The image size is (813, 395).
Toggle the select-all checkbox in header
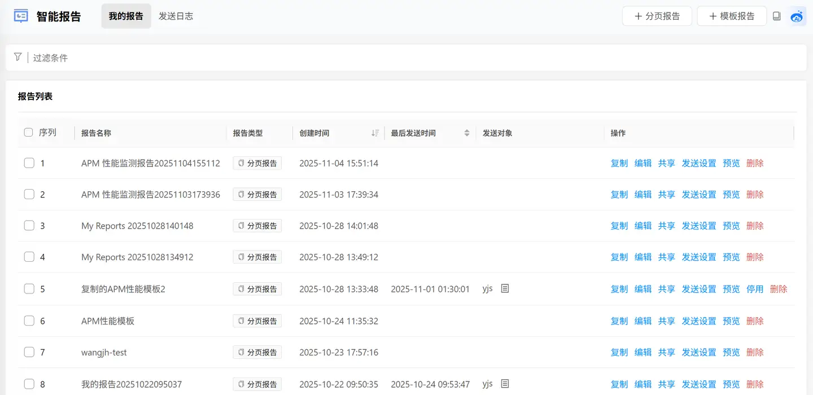coord(29,133)
